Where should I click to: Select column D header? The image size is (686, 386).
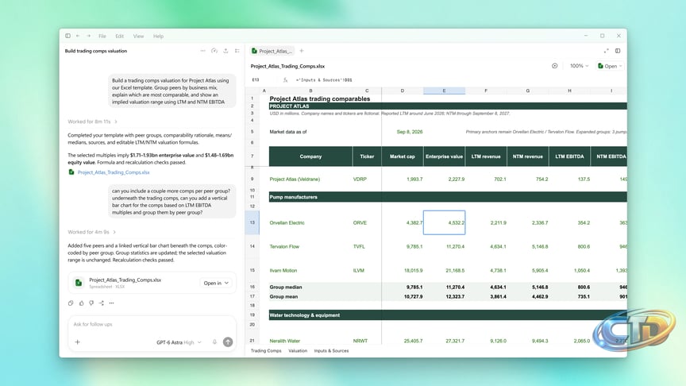click(403, 91)
